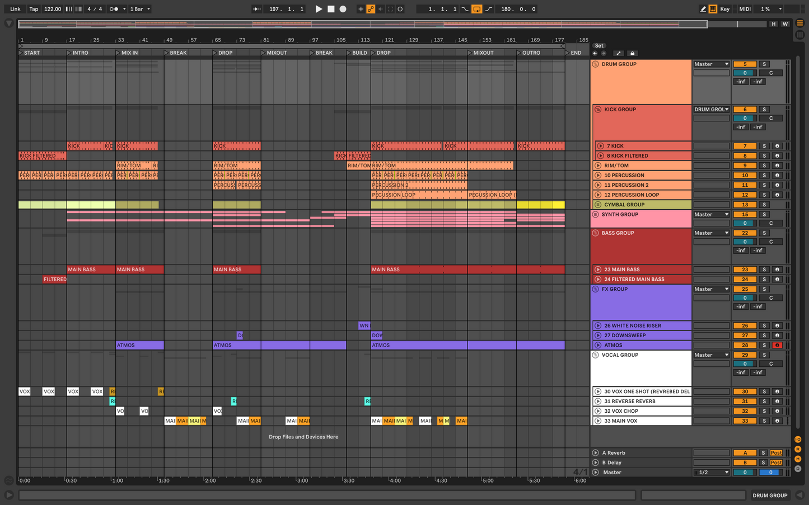
Task: Toggle the Key map mode switch
Action: coord(724,9)
